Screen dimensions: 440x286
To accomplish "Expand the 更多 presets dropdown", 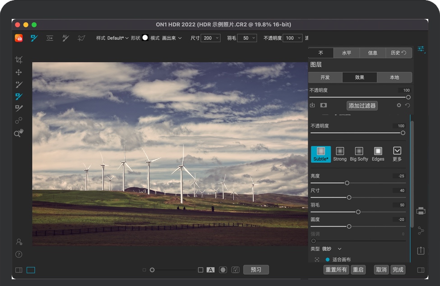I will 397,153.
